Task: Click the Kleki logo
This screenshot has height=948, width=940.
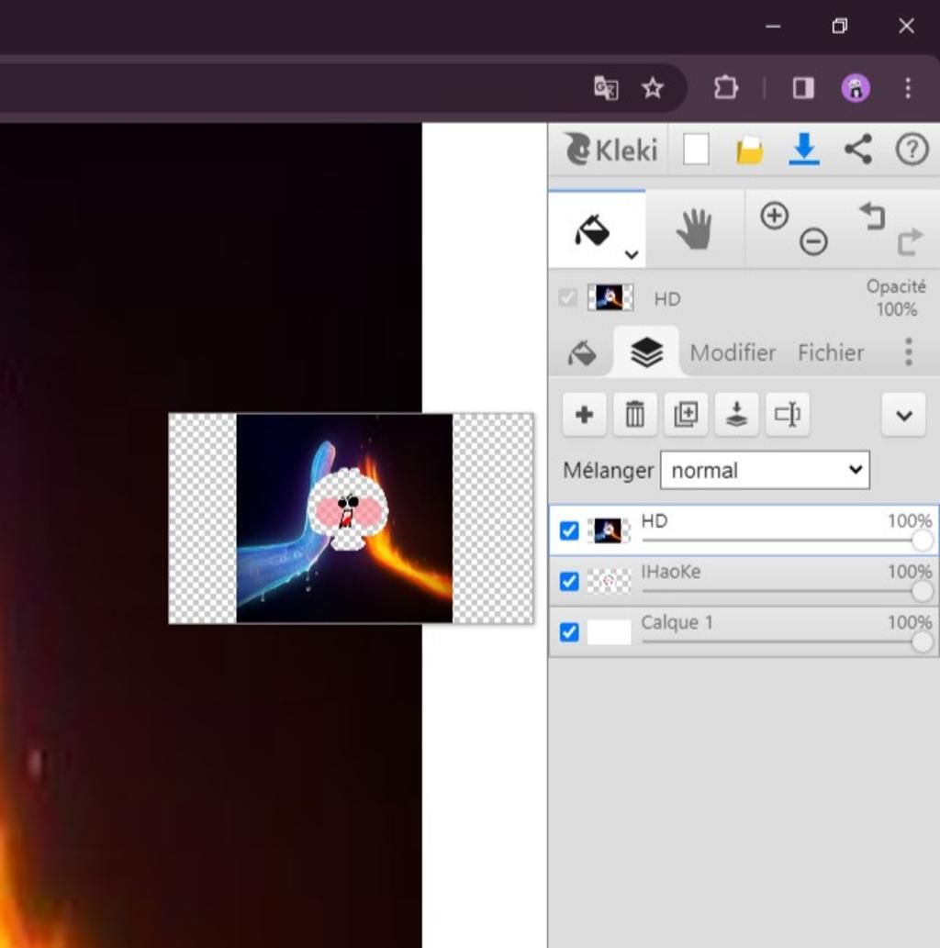Action: pyautogui.click(x=611, y=150)
